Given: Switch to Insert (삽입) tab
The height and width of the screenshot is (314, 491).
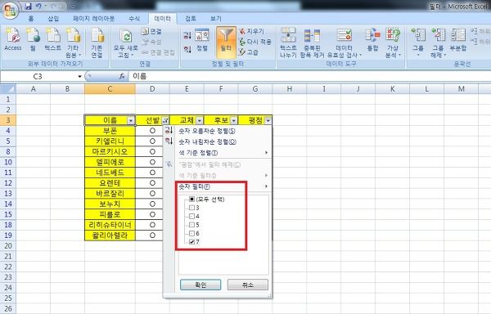Looking at the screenshot, I should [x=53, y=19].
